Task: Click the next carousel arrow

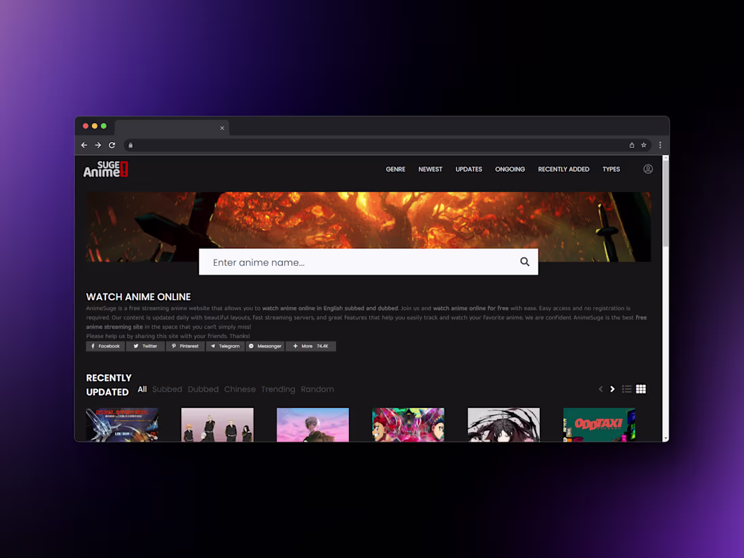Action: pyautogui.click(x=612, y=389)
